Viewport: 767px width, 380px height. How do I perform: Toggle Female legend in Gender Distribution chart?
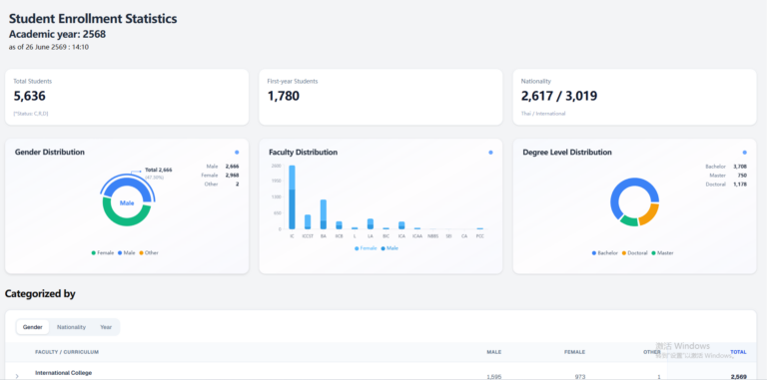103,253
